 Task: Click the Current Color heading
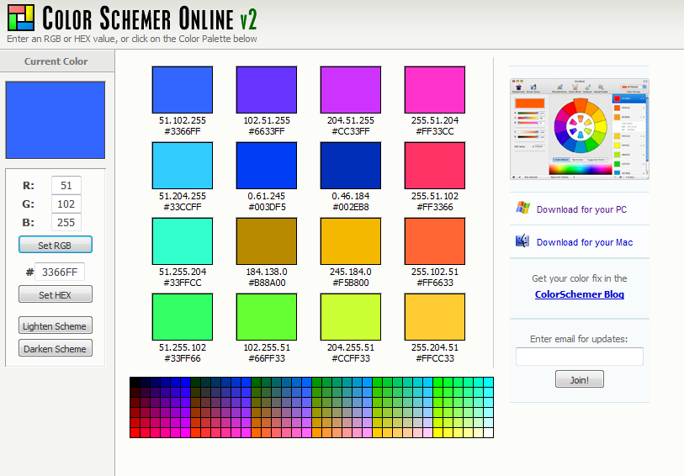(56, 61)
